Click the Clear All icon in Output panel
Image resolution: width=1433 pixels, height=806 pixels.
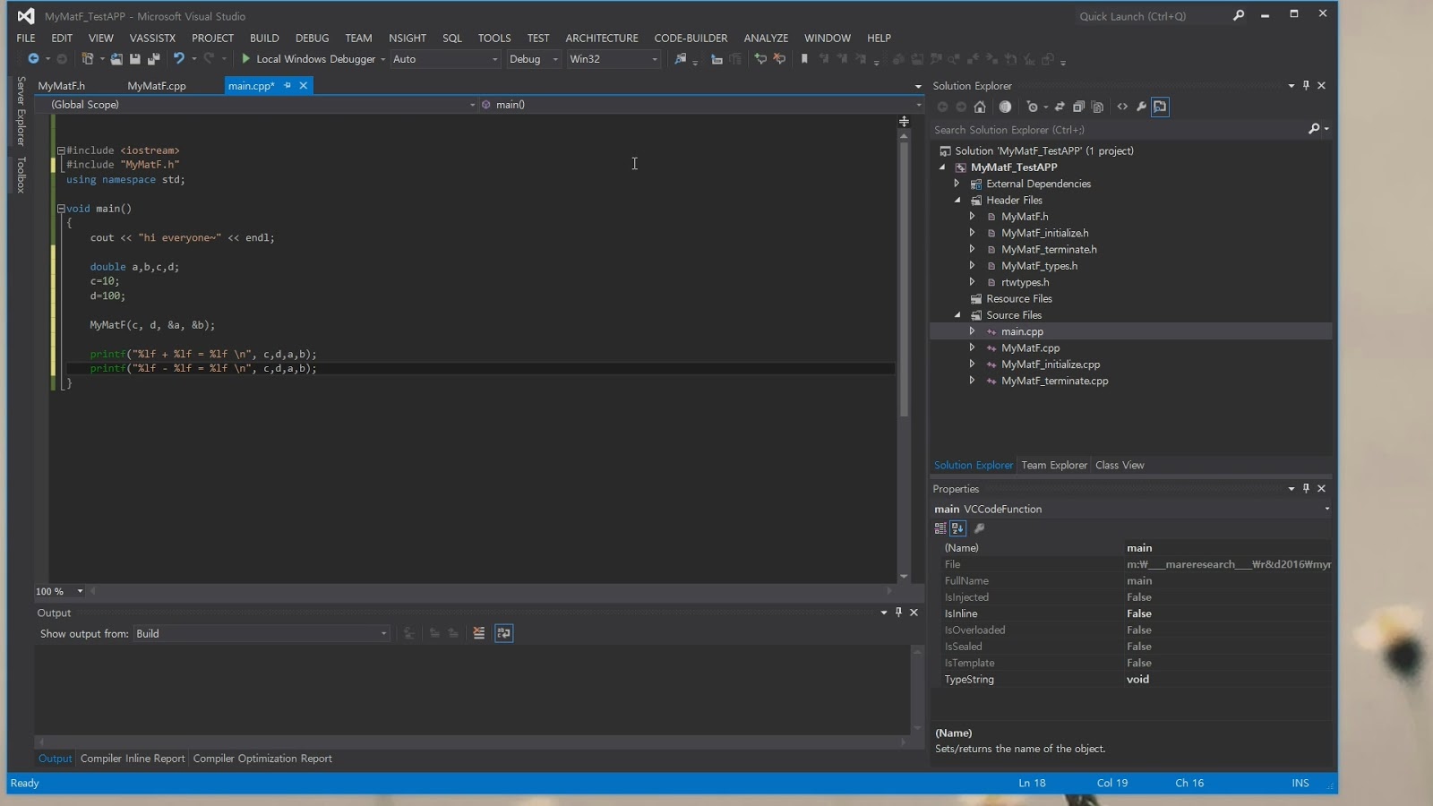pyautogui.click(x=479, y=633)
